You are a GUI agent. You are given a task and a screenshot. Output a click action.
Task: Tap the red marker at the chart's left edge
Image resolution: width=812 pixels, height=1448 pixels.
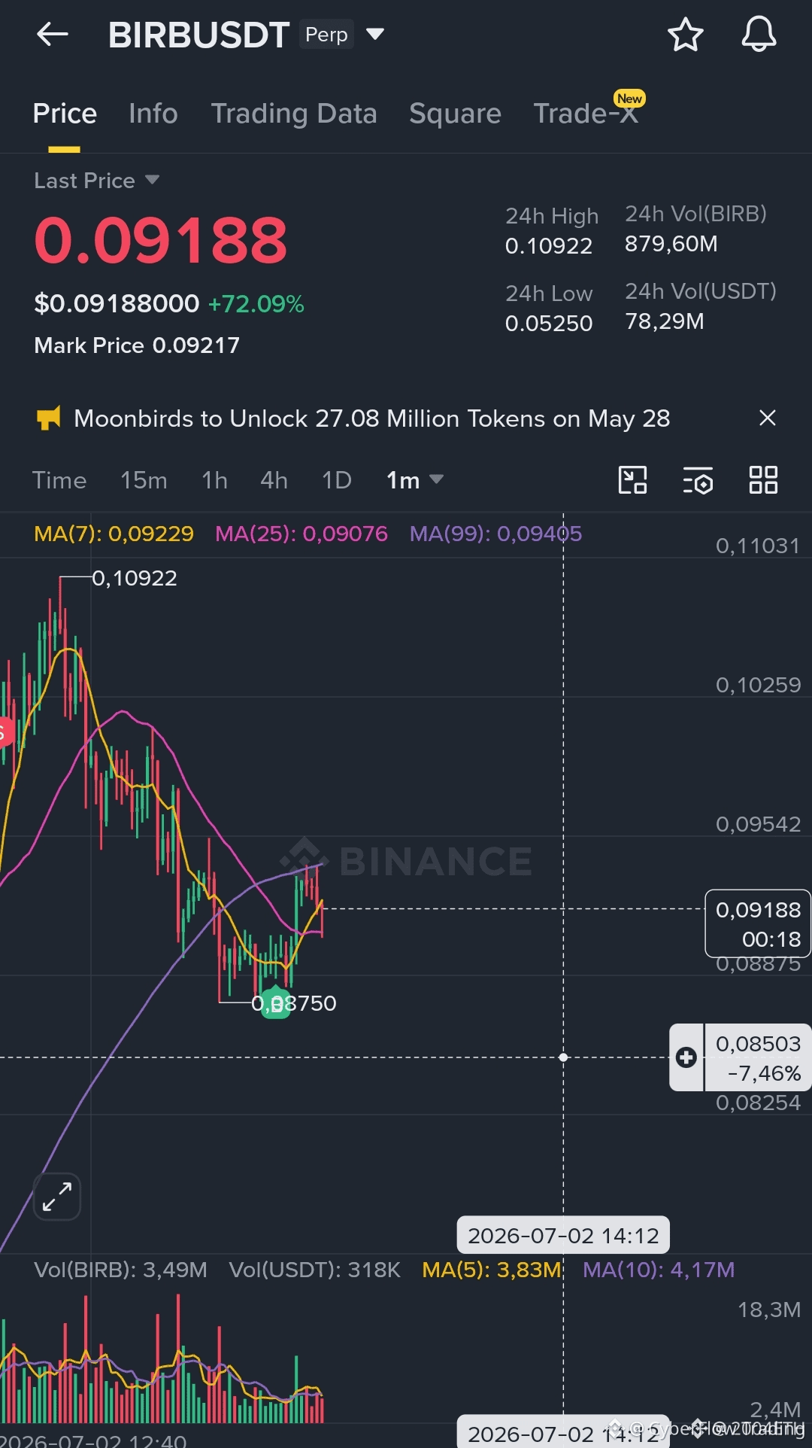6,732
